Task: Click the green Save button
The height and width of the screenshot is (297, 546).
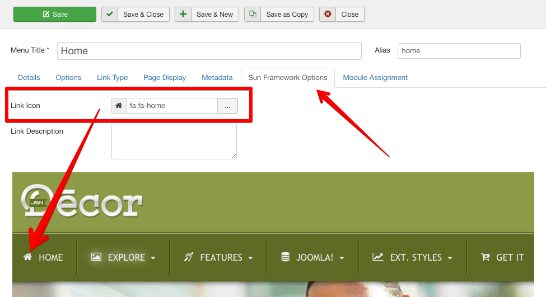Action: (55, 15)
